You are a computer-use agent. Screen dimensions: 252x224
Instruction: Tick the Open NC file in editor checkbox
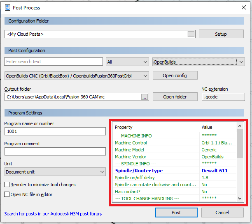pyautogui.click(x=7, y=194)
